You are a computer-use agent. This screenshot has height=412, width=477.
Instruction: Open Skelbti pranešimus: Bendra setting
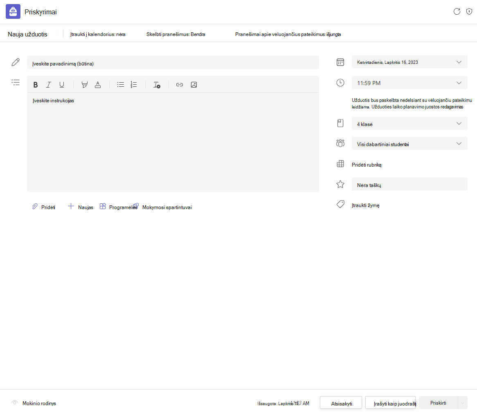click(175, 34)
